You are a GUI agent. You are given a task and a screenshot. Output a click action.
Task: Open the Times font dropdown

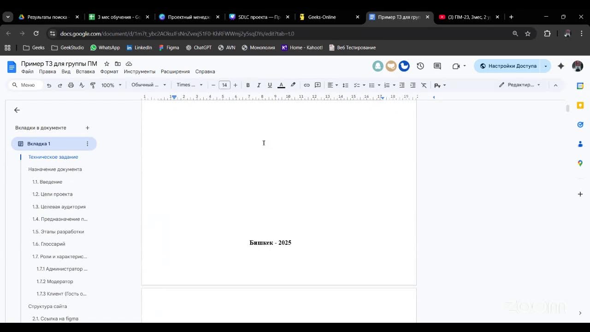coord(189,85)
